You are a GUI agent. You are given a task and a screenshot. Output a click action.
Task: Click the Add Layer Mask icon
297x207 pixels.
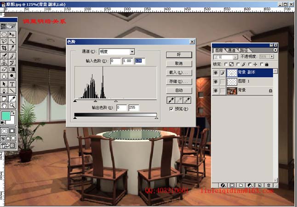(x=232, y=185)
